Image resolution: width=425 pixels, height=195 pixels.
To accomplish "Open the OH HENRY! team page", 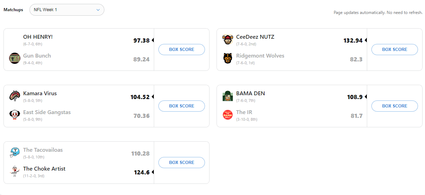I will pos(38,37).
